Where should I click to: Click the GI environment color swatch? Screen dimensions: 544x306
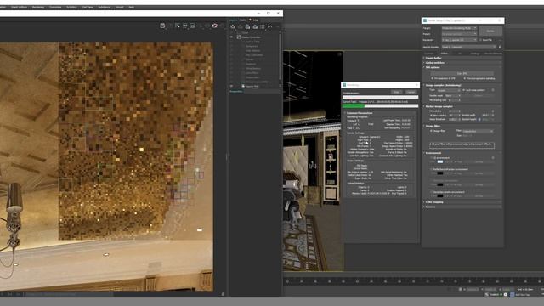[x=440, y=162]
